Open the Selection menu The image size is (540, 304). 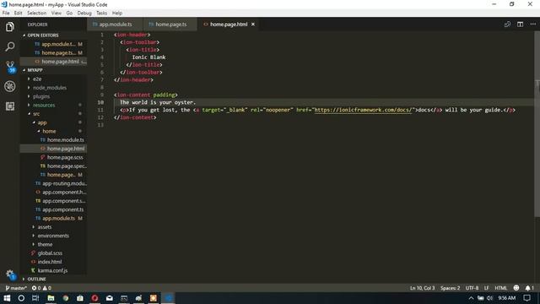coord(36,14)
